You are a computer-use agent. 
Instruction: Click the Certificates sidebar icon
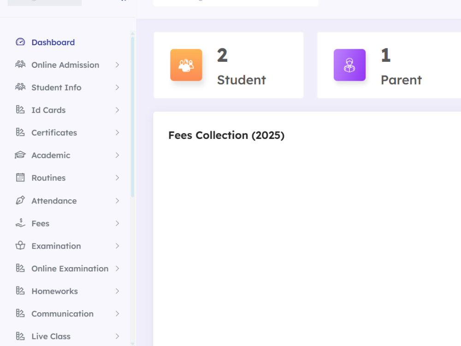[20, 132]
